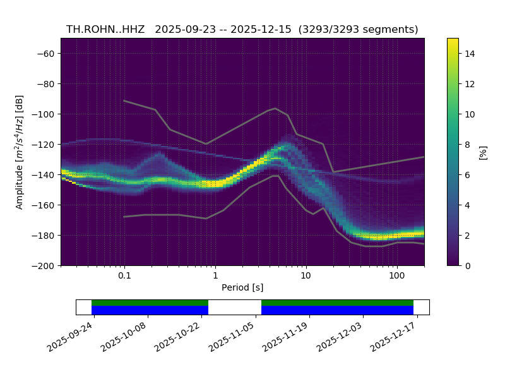
Task: Click the second green data availability bar
Action: [337, 303]
